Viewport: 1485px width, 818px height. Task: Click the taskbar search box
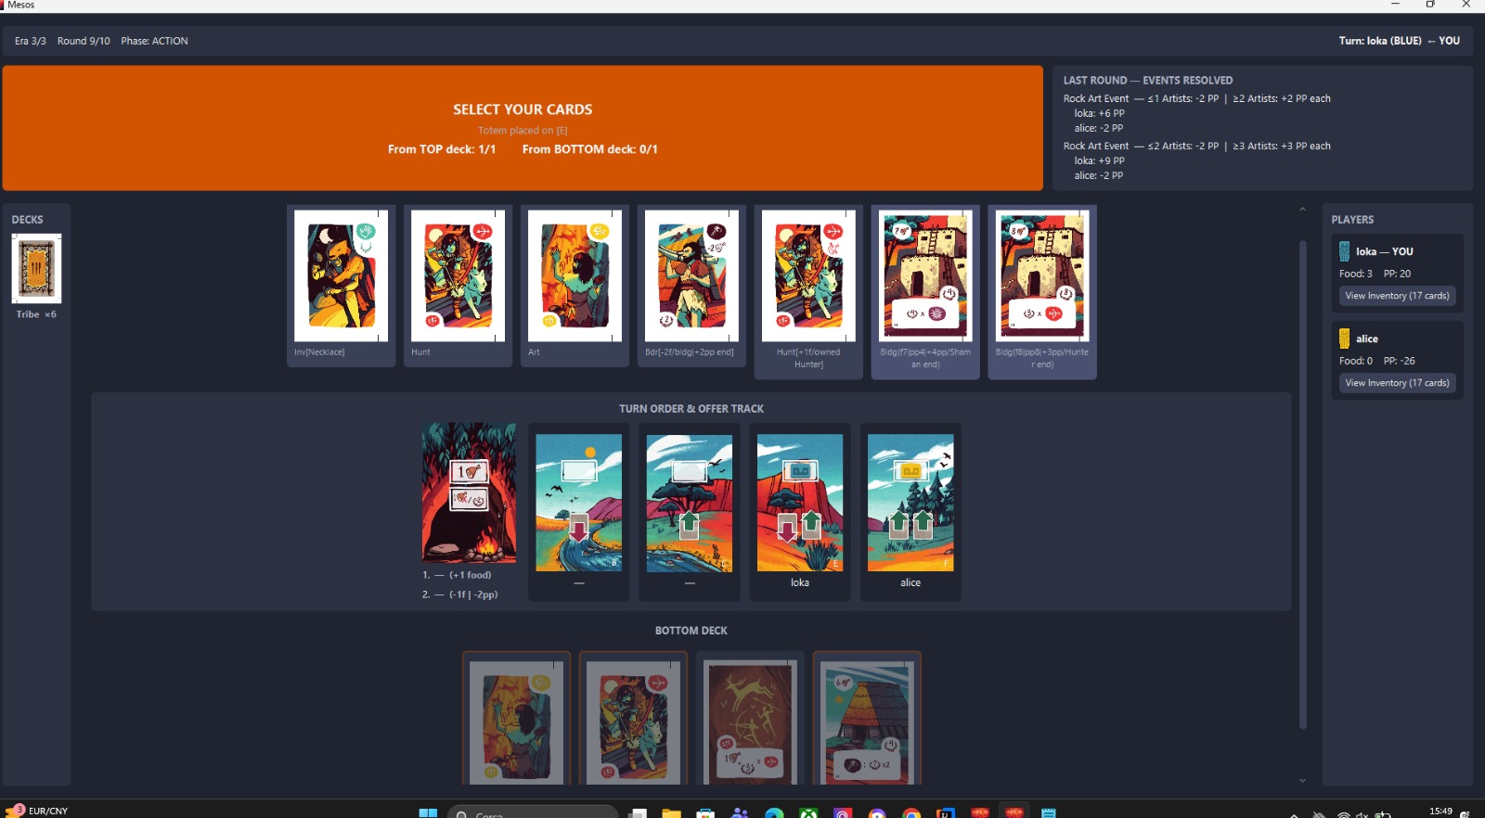[533, 812]
